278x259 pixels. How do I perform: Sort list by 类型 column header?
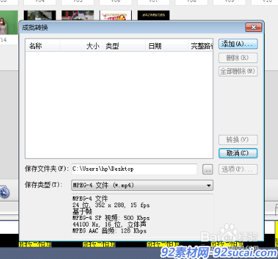point(124,46)
